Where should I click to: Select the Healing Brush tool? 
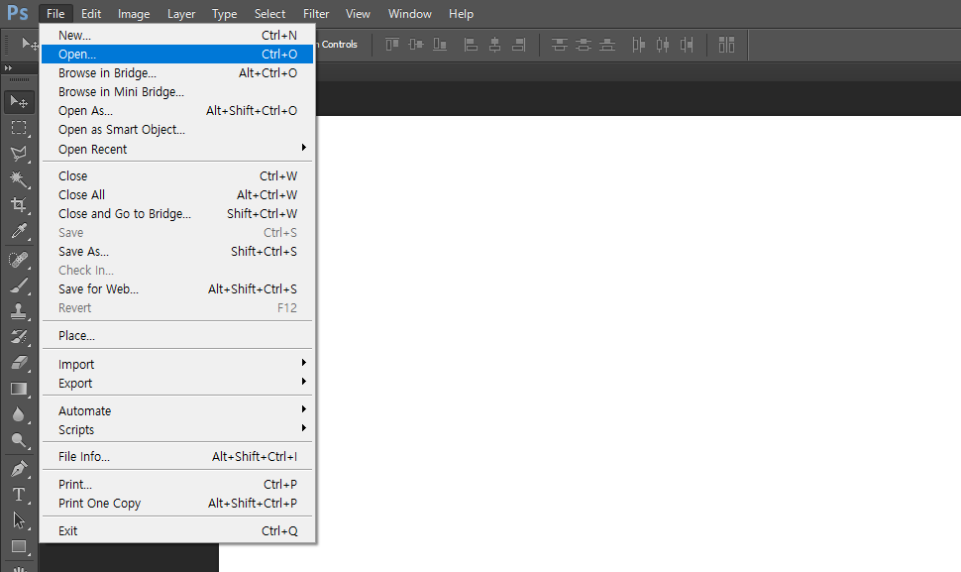coord(19,260)
